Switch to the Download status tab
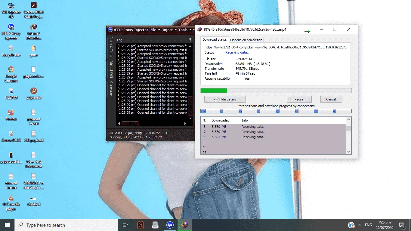411x231 pixels. tap(215, 39)
